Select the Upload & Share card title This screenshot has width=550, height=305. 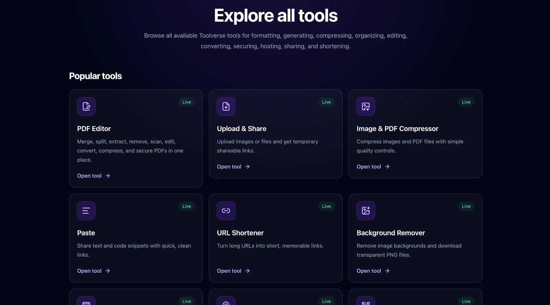coord(242,129)
